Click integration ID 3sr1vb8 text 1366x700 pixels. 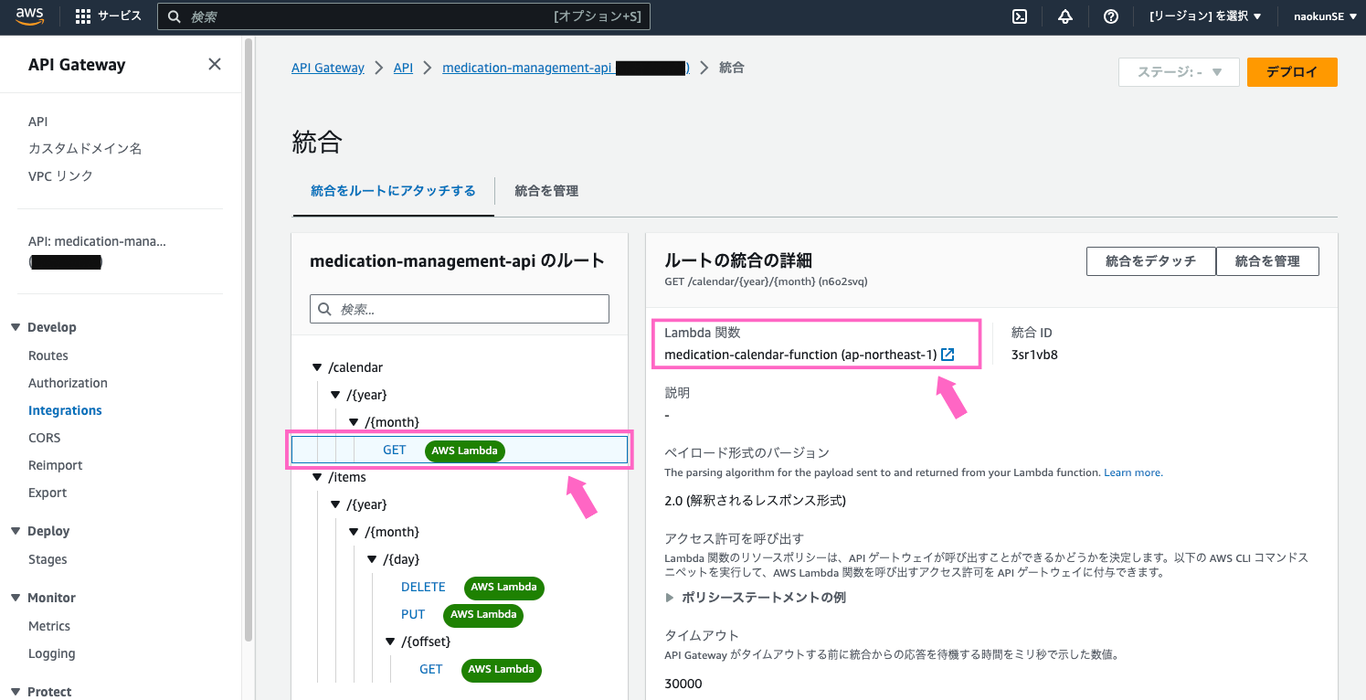click(1034, 355)
